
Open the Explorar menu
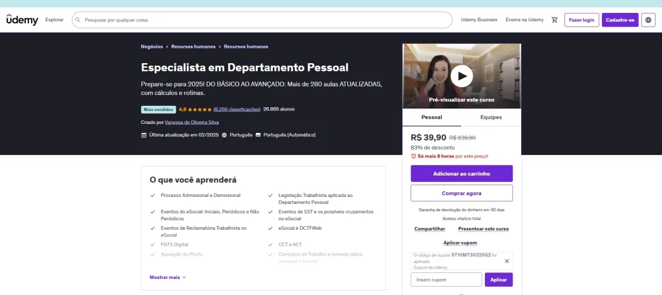(54, 20)
